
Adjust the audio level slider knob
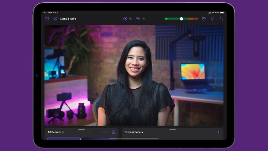(181, 19)
